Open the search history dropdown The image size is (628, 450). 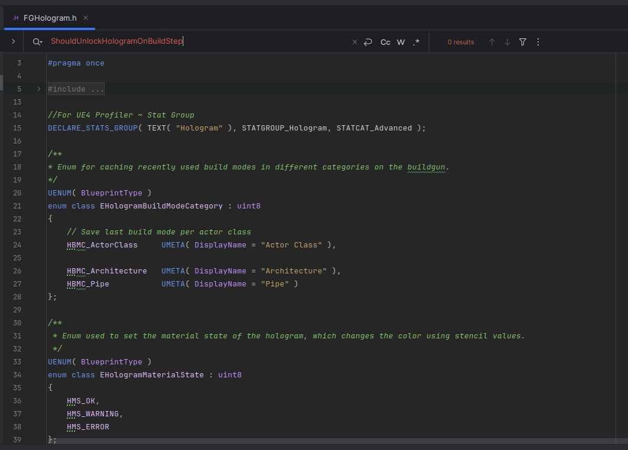[38, 42]
